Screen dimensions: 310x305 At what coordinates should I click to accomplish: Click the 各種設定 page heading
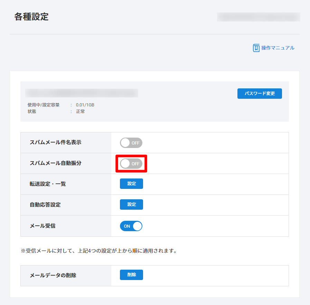(x=31, y=17)
